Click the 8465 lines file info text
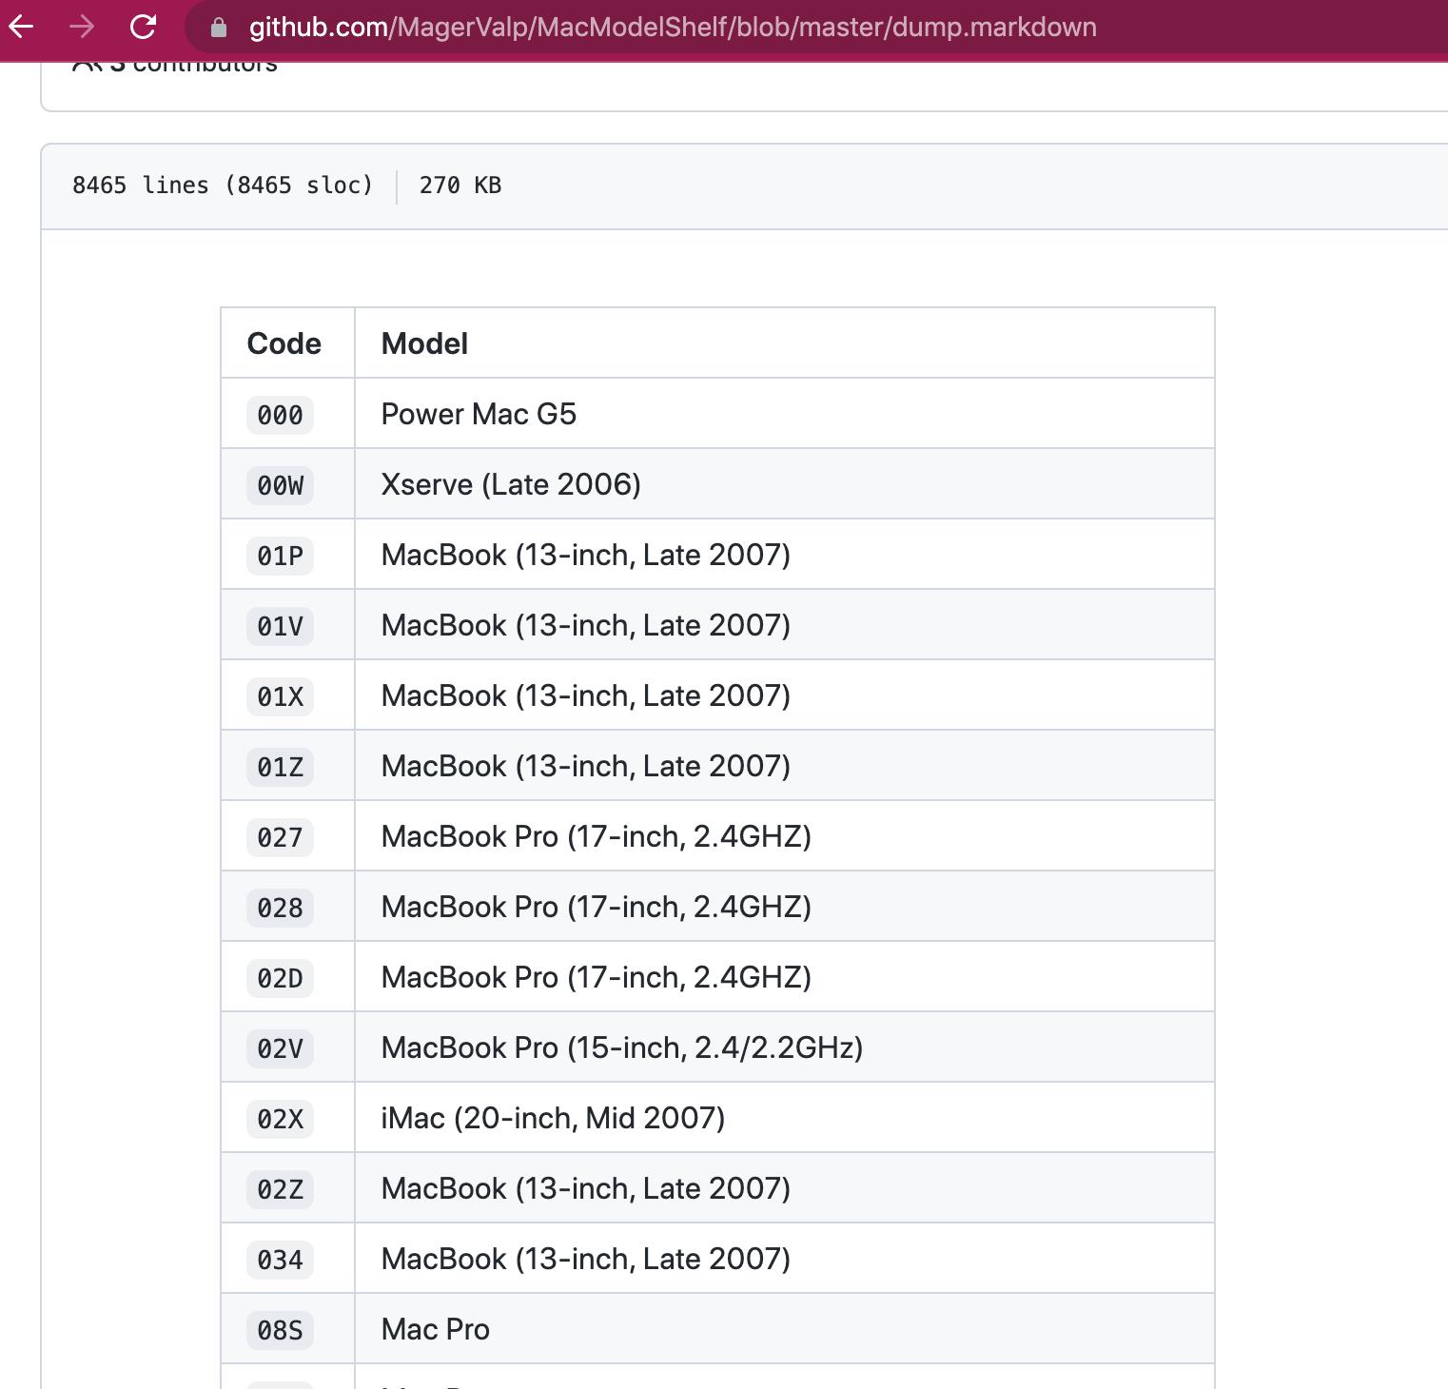The height and width of the screenshot is (1389, 1448). pyautogui.click(x=223, y=186)
